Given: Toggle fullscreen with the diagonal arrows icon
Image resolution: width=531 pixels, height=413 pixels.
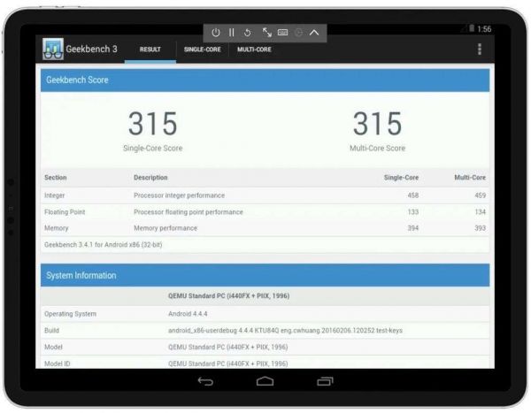Looking at the screenshot, I should tap(266, 32).
